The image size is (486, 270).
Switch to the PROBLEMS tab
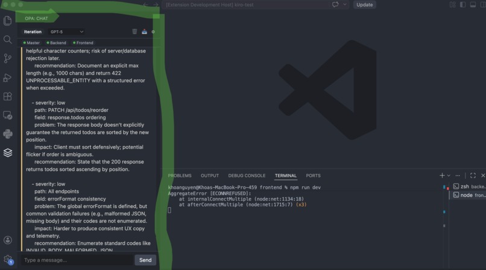click(x=180, y=176)
